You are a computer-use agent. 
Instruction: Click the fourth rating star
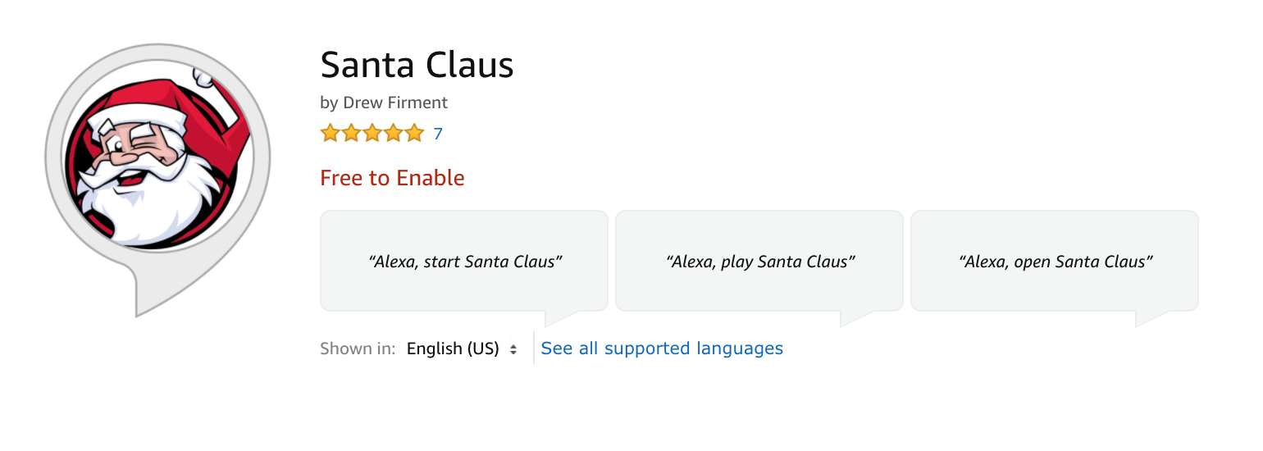click(x=394, y=133)
